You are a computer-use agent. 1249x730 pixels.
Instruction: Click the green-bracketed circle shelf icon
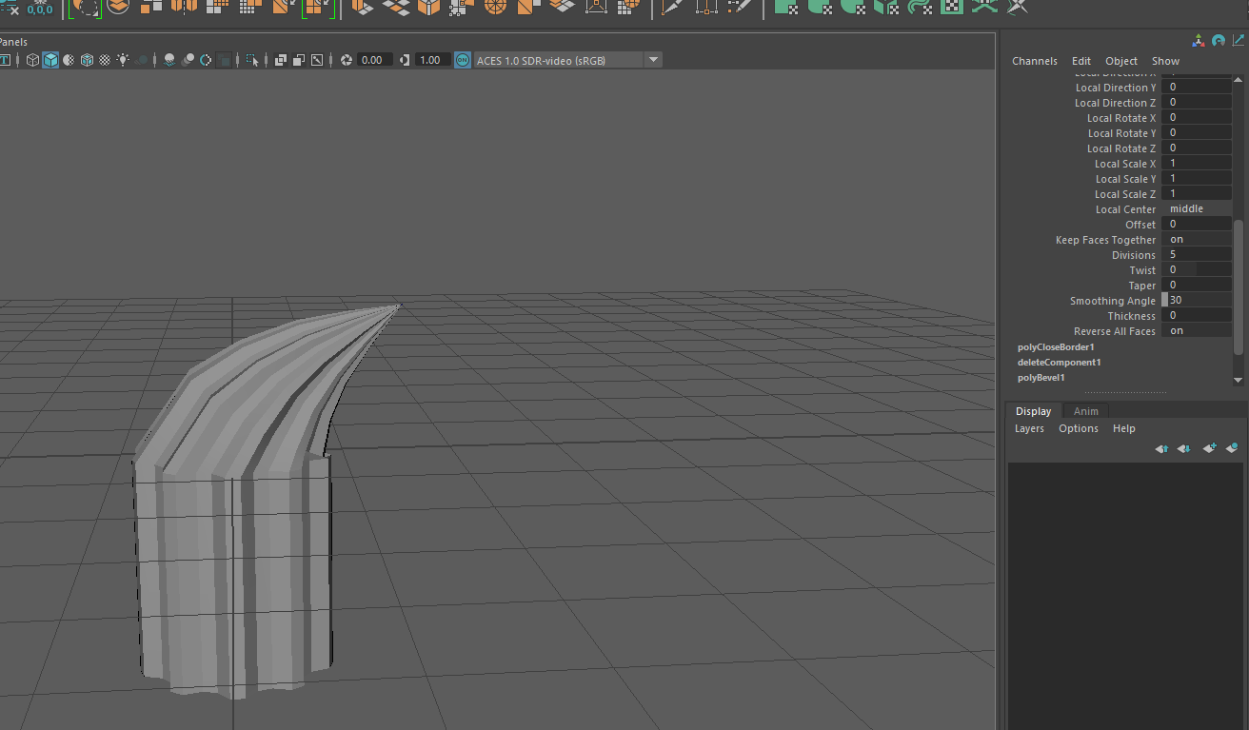click(x=86, y=8)
